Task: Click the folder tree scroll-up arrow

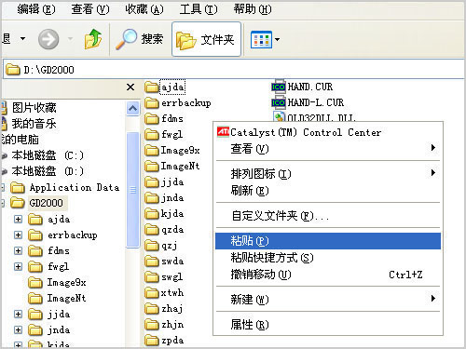Action: 133,108
